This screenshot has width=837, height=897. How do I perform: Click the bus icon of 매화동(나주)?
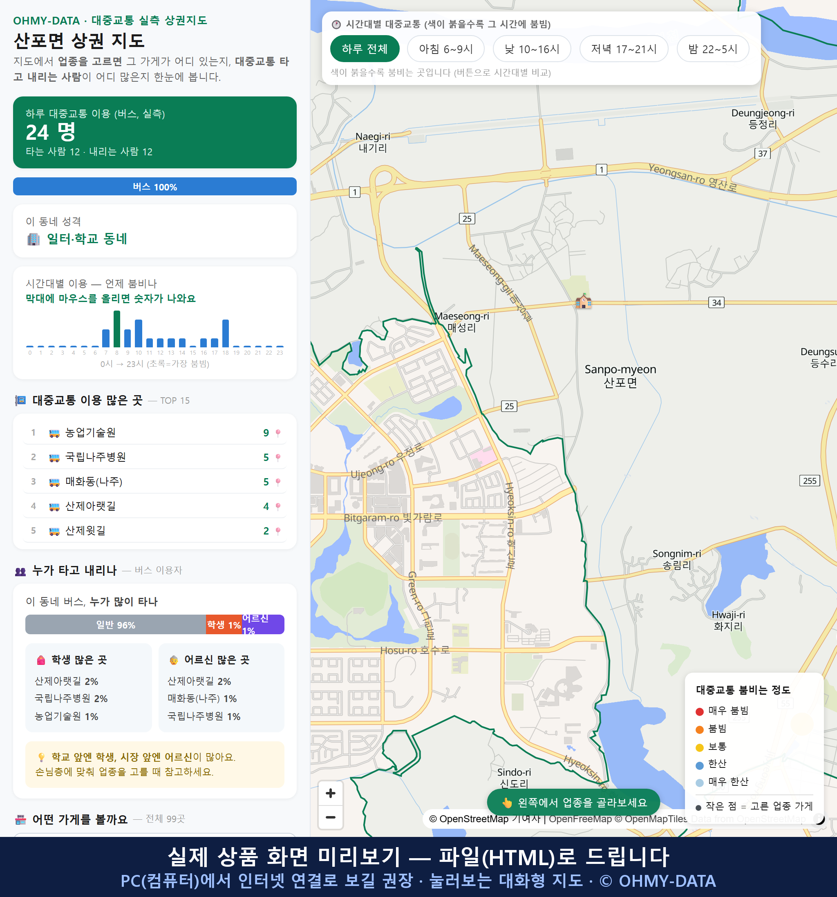pyautogui.click(x=54, y=482)
